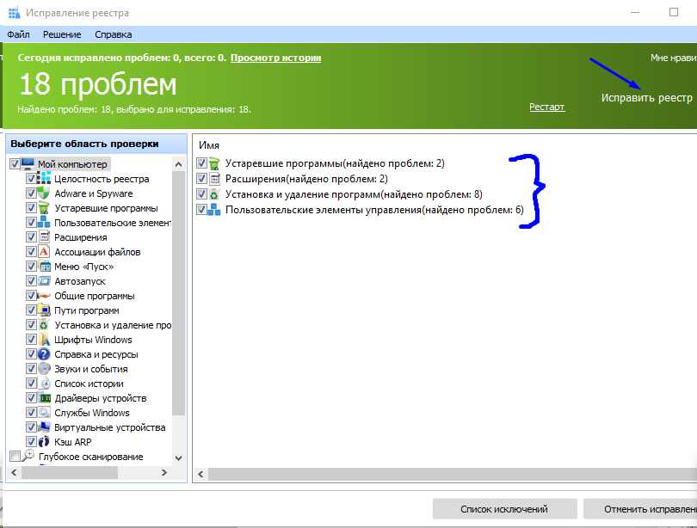Open the Просмотр истории link

click(x=275, y=58)
